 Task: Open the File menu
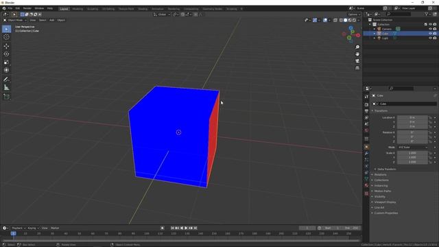(x=10, y=9)
